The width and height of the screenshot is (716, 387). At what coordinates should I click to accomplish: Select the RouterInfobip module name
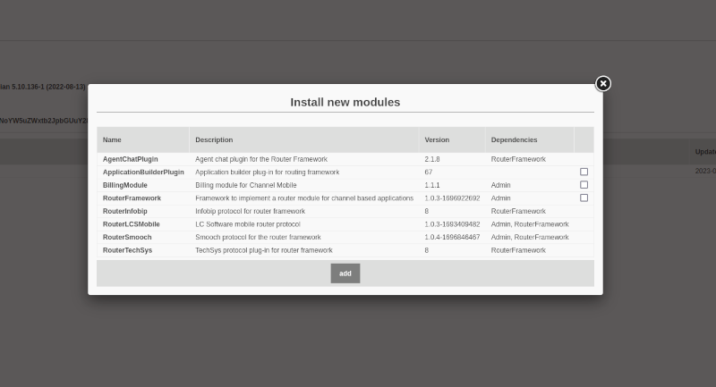[125, 211]
